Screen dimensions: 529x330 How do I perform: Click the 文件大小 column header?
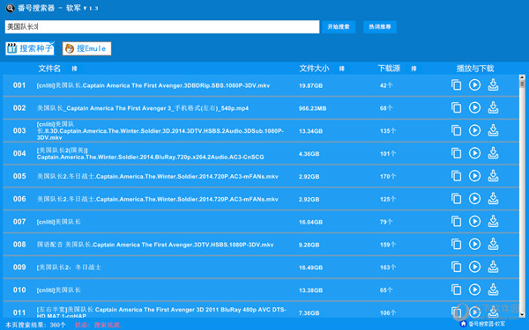click(314, 69)
